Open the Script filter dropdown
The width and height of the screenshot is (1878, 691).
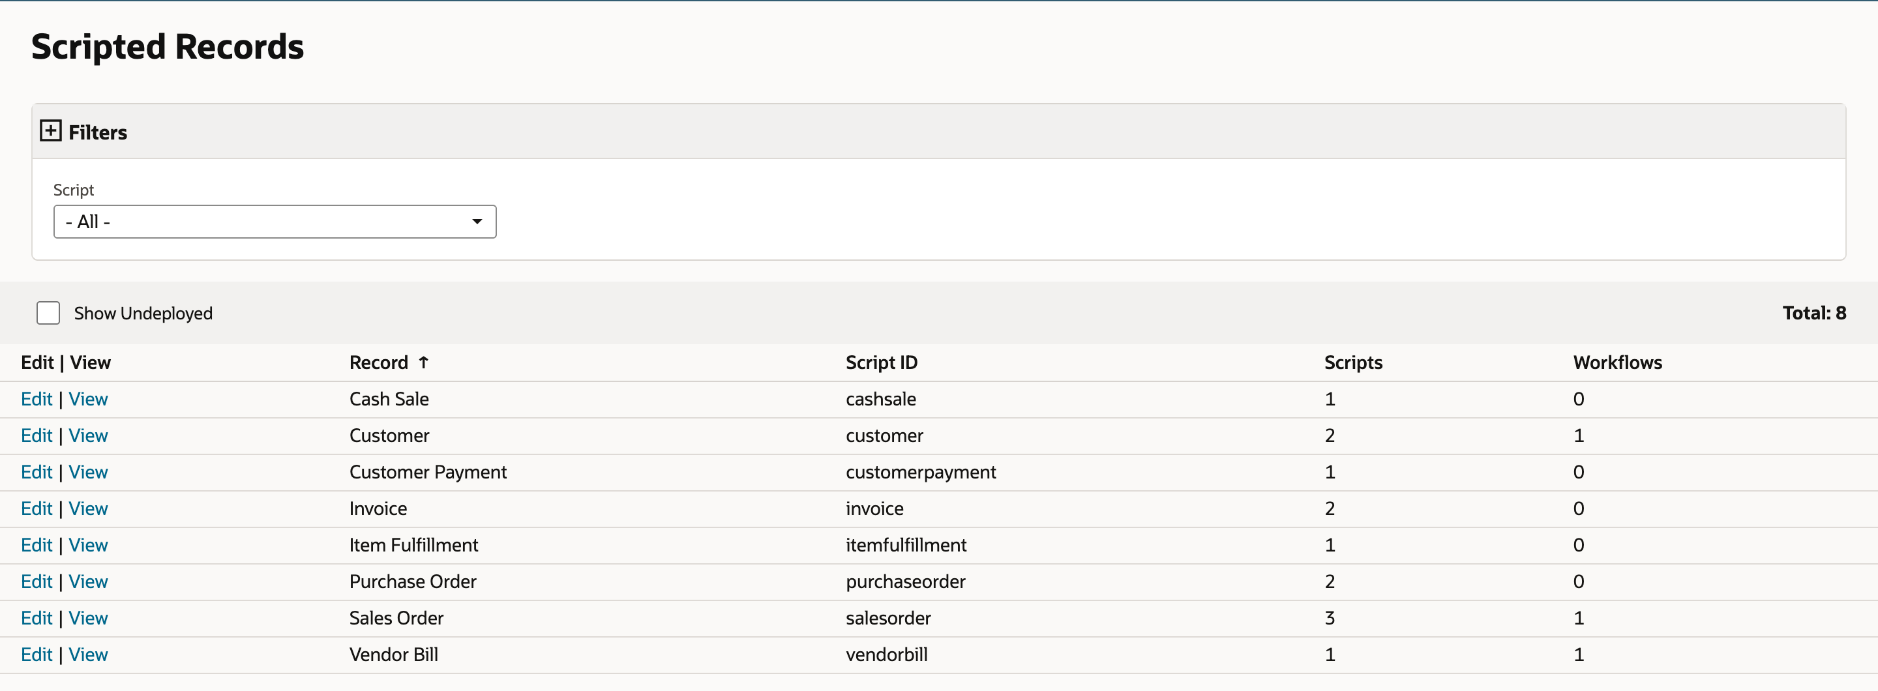click(x=275, y=222)
